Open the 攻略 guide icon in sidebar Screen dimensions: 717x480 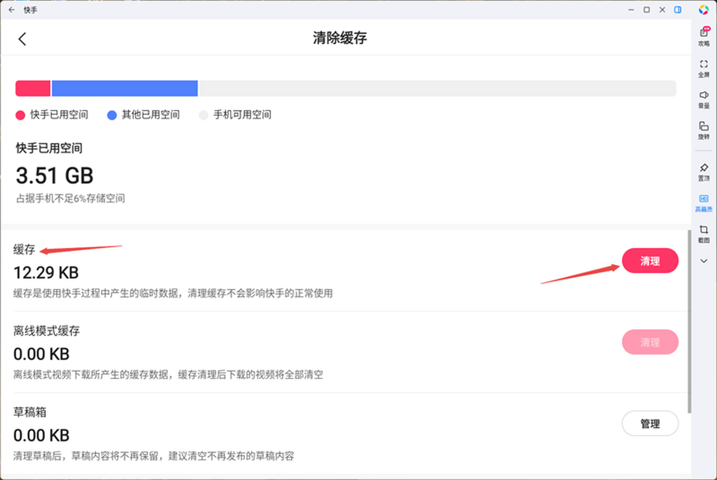point(704,37)
